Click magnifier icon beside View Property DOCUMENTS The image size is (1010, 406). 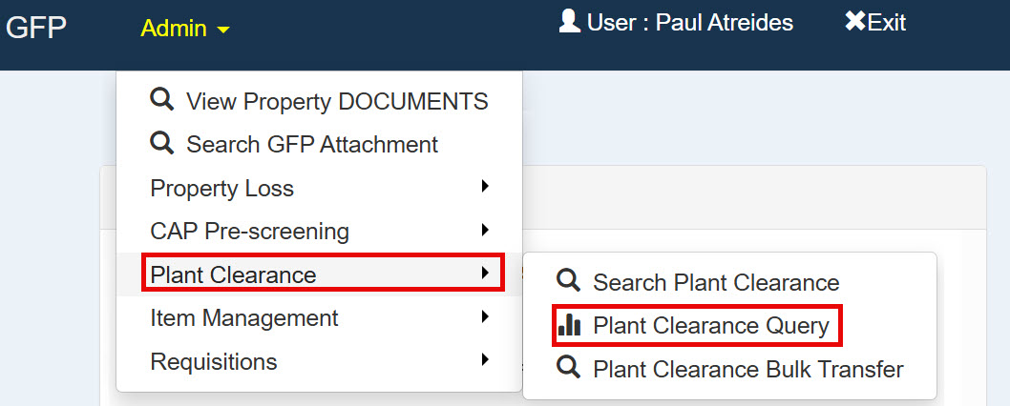coord(162,99)
